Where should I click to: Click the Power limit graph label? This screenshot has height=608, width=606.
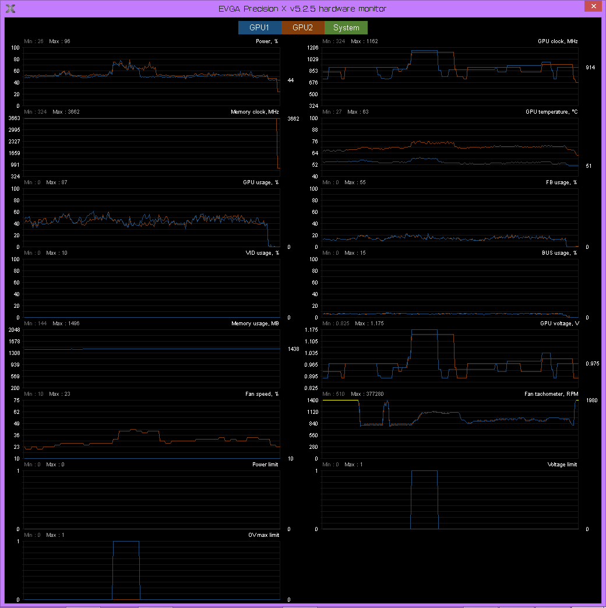(x=265, y=465)
